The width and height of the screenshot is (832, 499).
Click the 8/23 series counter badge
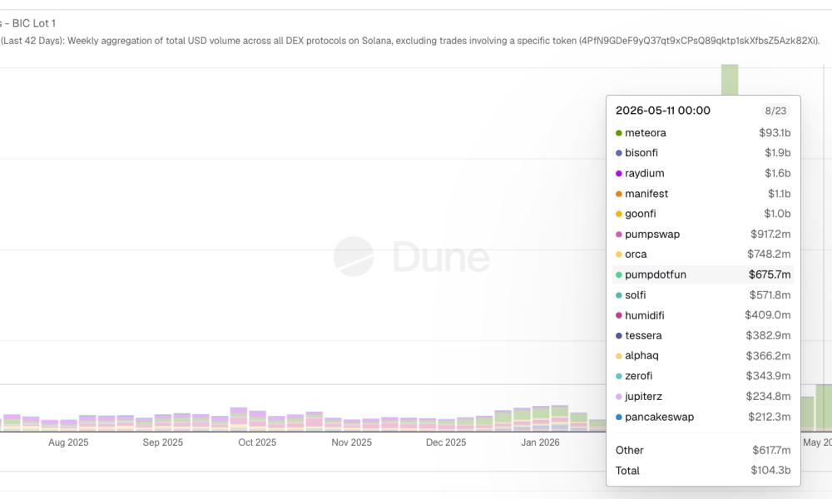(x=775, y=111)
